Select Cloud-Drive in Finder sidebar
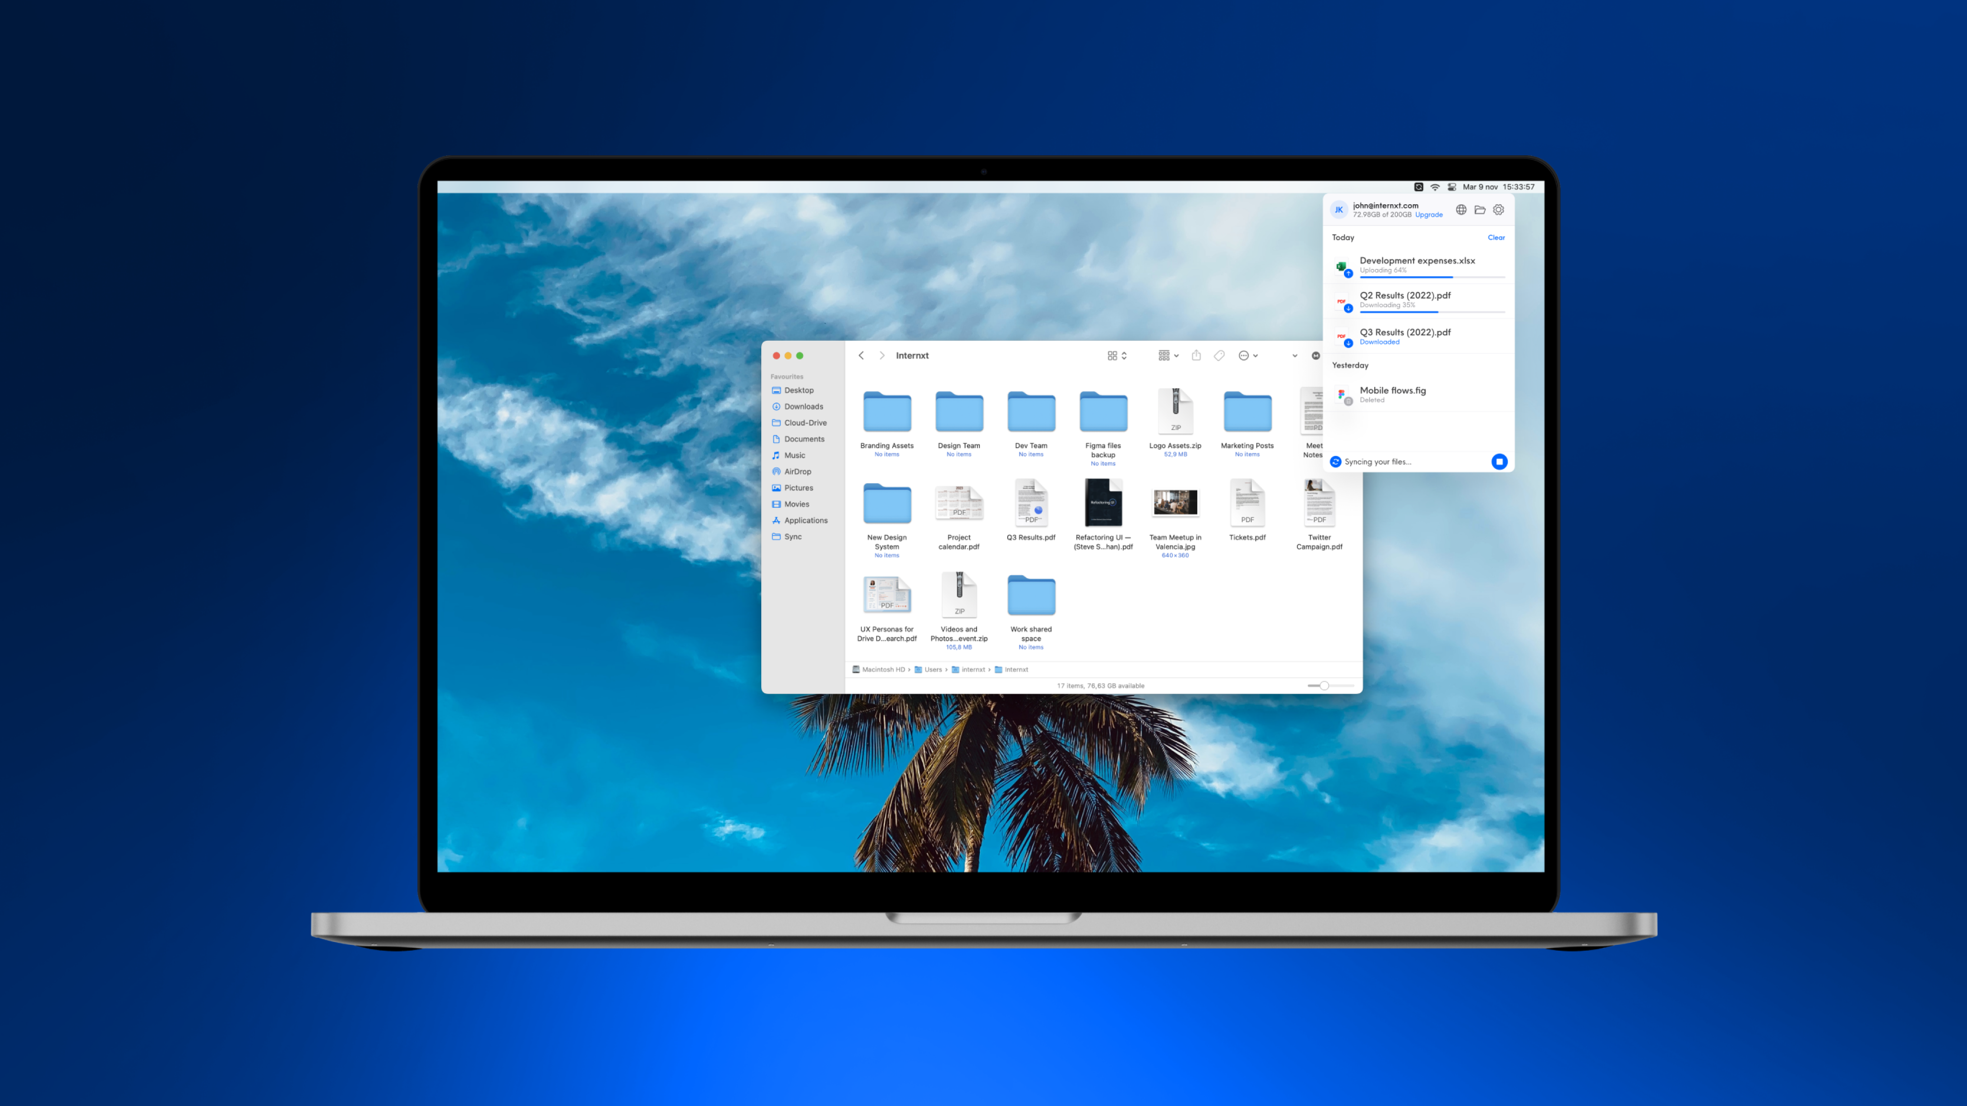1967x1106 pixels. [x=805, y=423]
